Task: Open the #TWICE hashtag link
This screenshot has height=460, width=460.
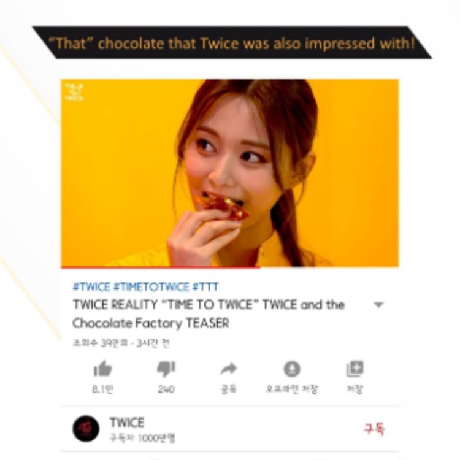Action: 91,286
